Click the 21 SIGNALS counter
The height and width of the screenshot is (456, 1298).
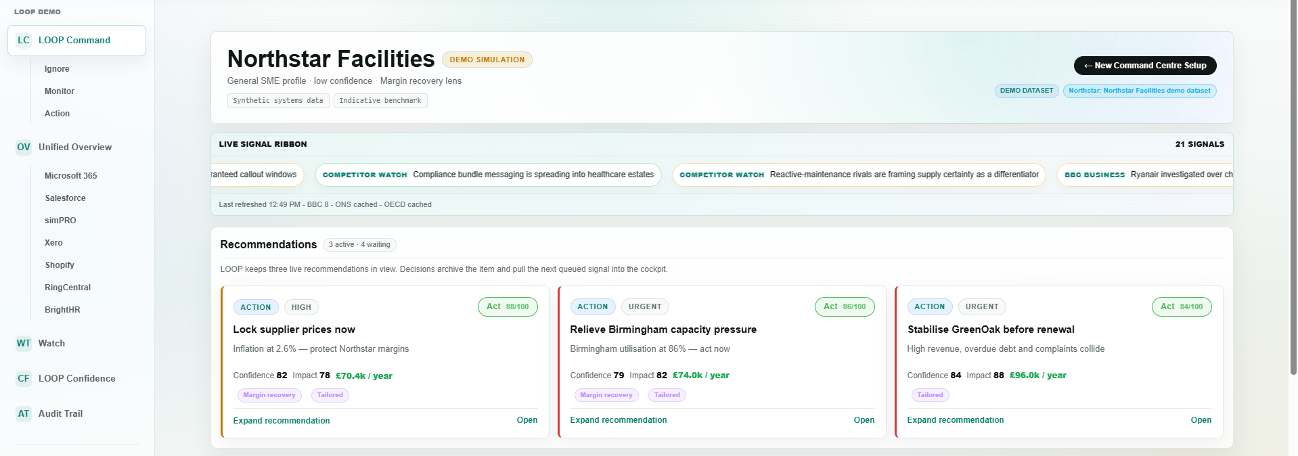pos(1200,144)
